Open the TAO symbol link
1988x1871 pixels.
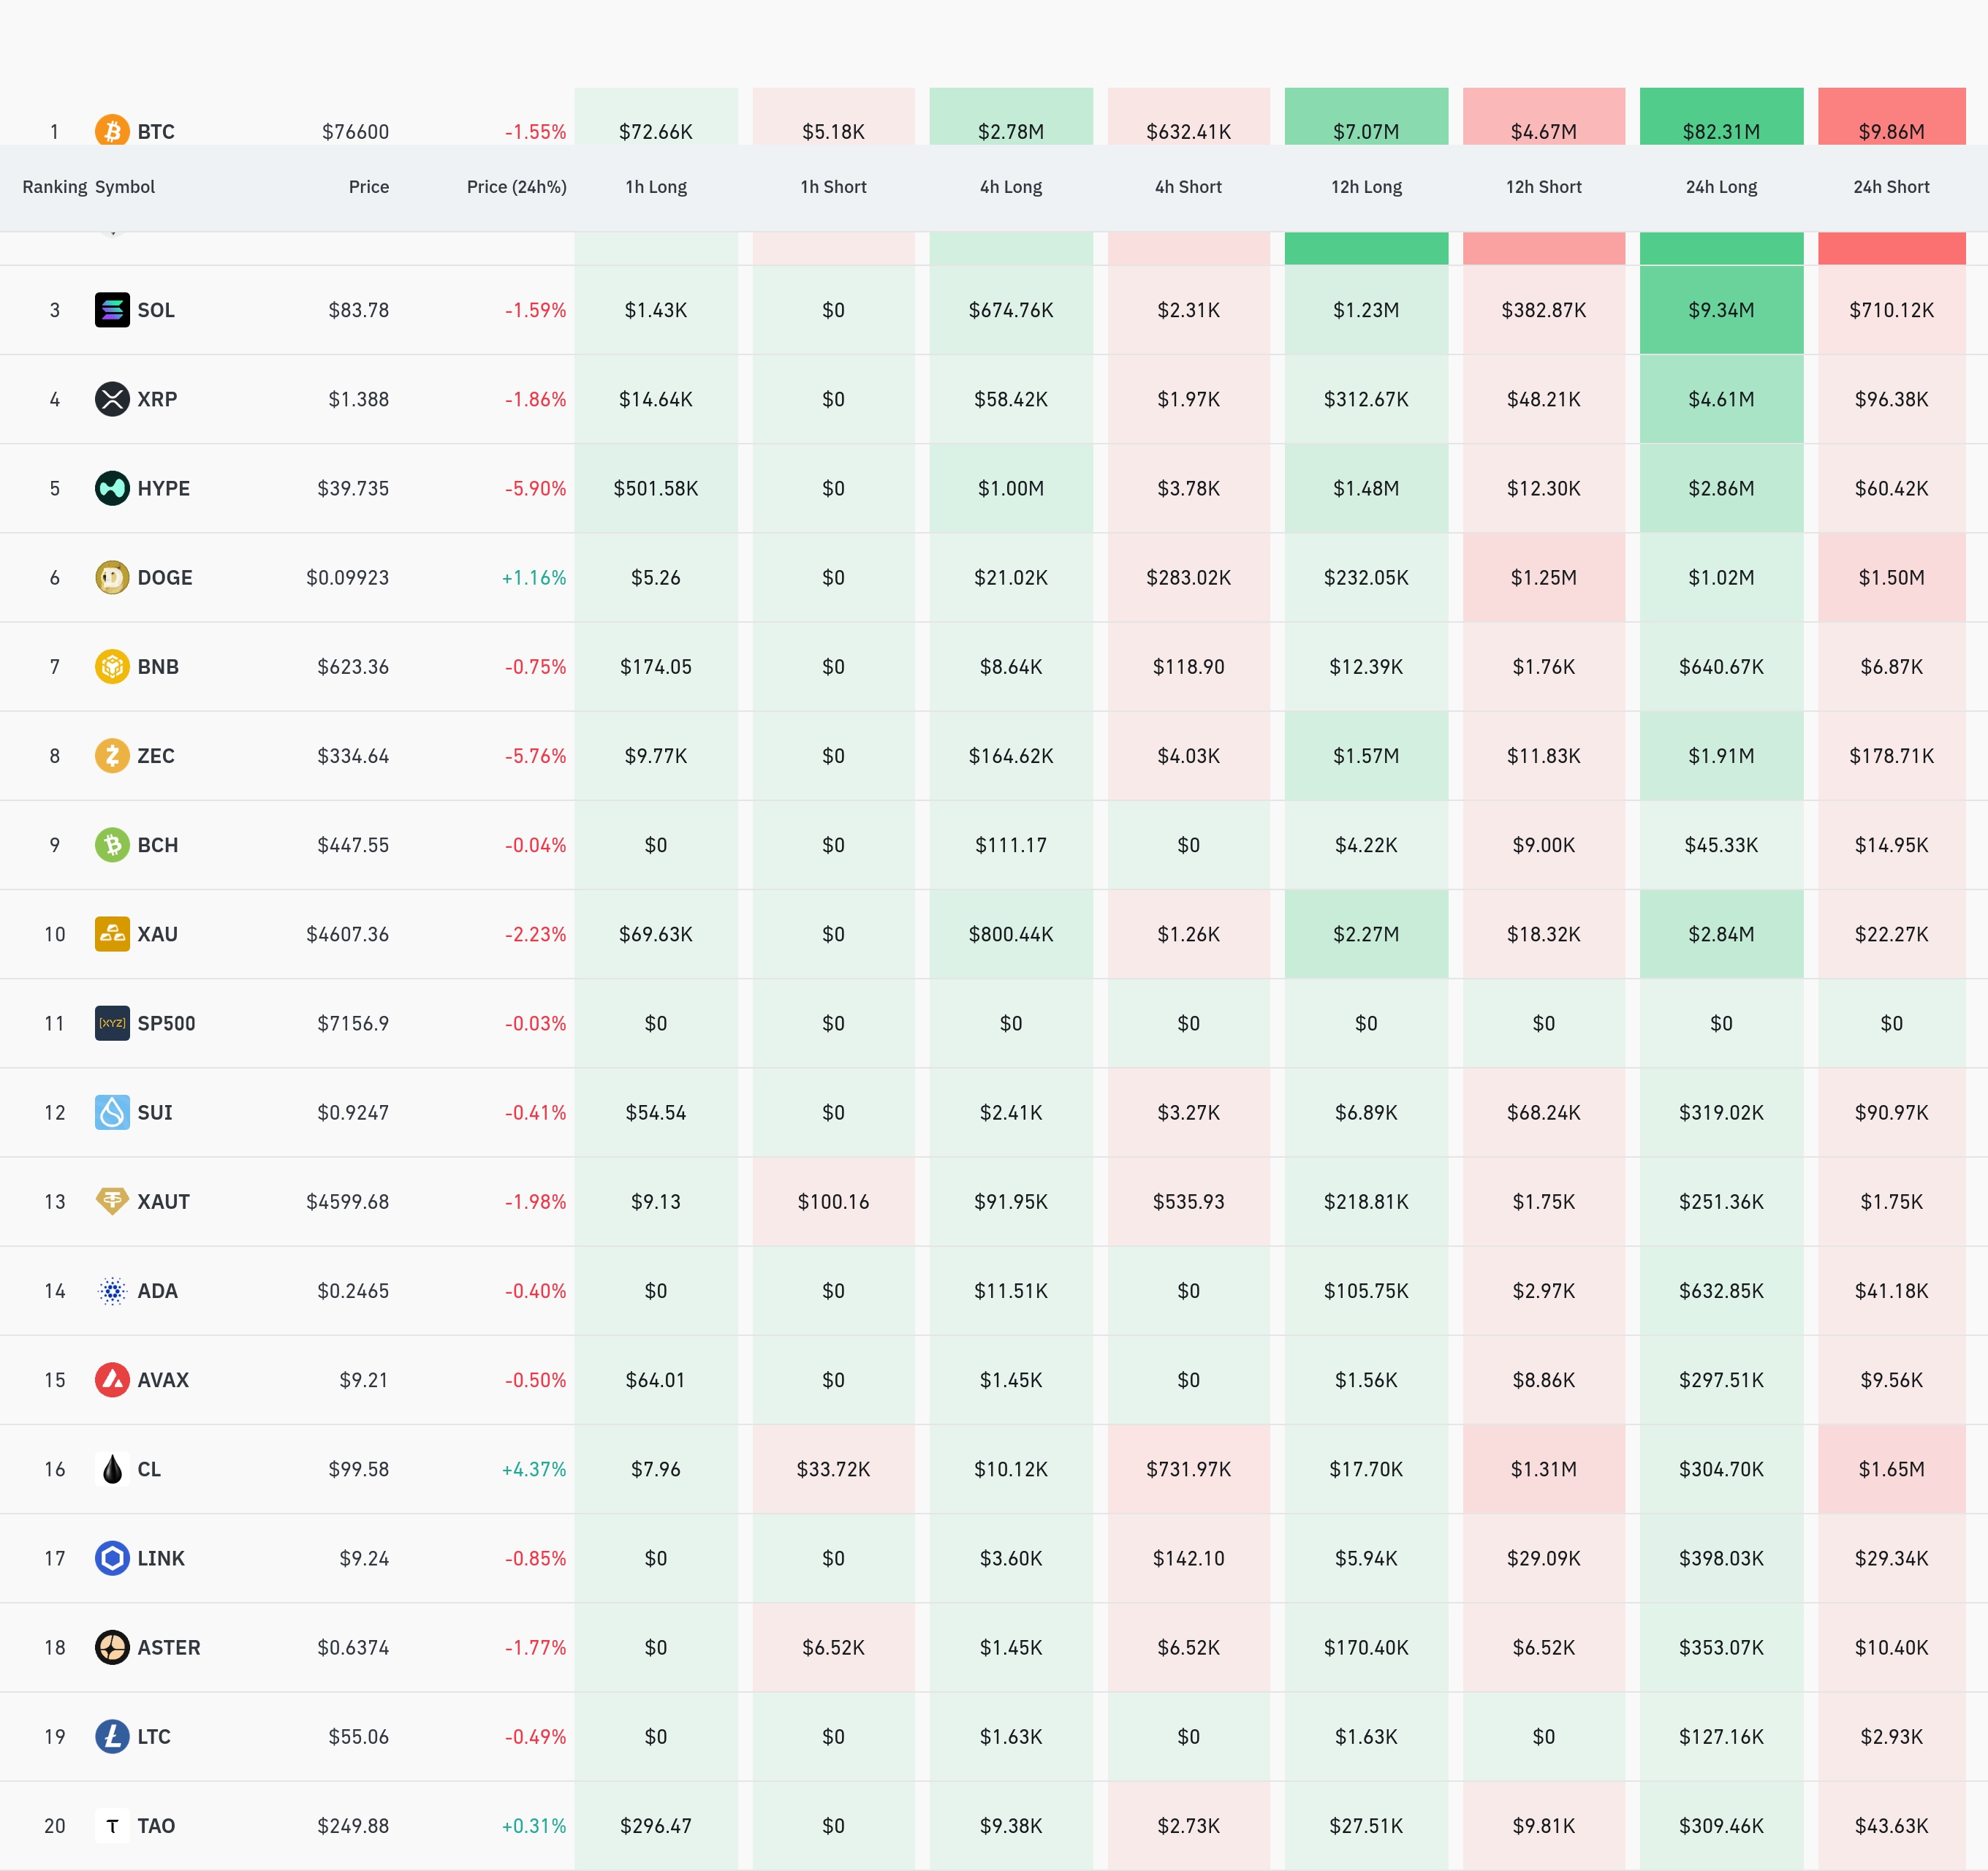click(x=156, y=1826)
